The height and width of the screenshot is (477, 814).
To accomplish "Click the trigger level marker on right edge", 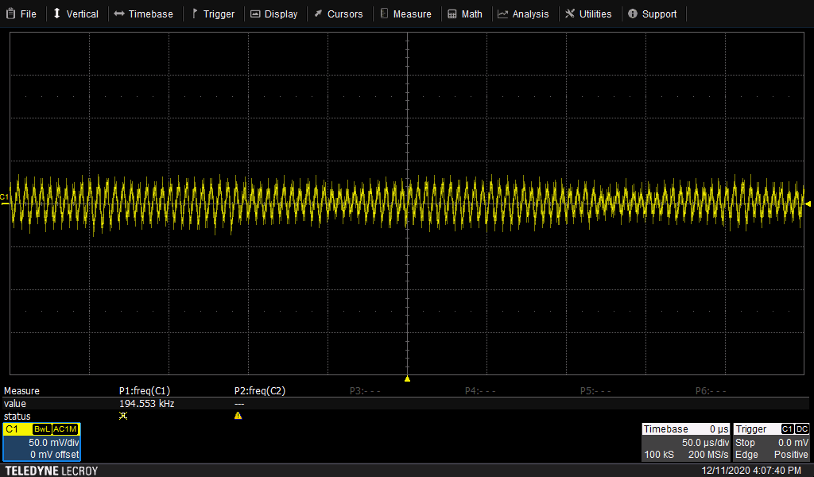I will point(808,204).
